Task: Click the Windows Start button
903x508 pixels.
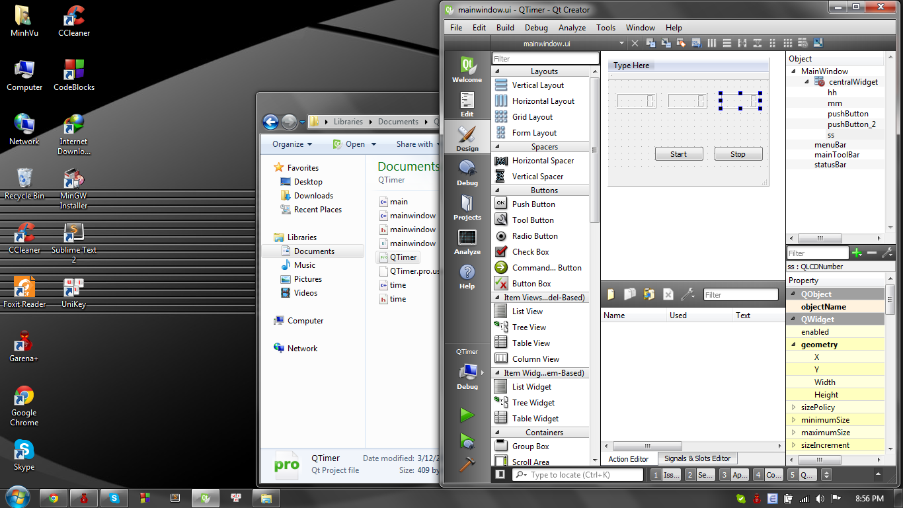Action: click(17, 497)
